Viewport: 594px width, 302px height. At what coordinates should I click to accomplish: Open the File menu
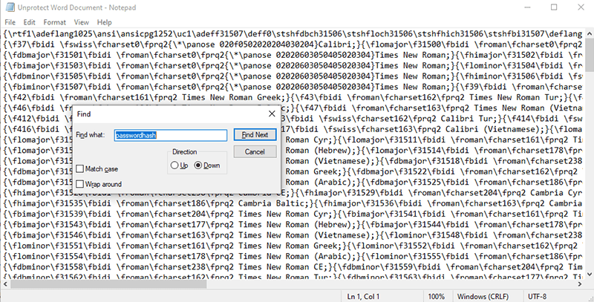[11, 22]
